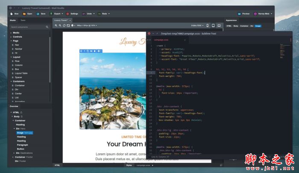
Task: Select the campaign.scss tab in Sublime Text
Action: (161, 40)
